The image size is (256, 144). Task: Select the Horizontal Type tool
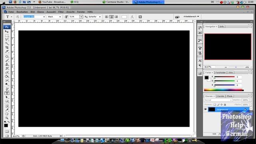7,93
